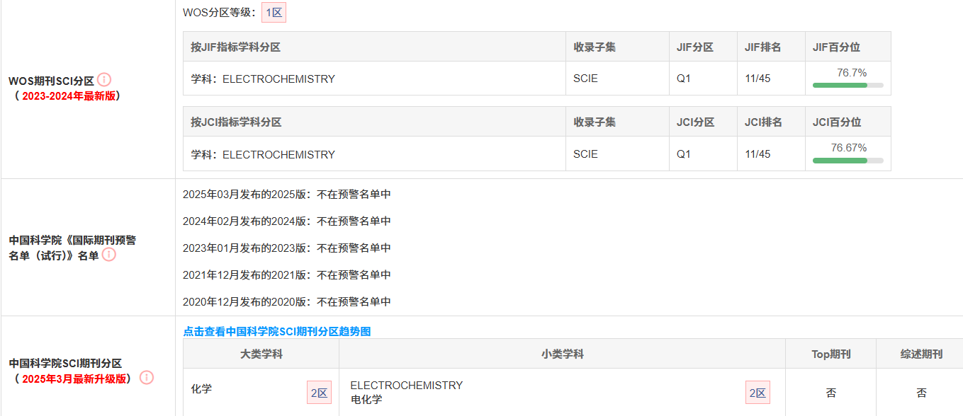This screenshot has width=963, height=416.
Task: Select the 2020年12月发布的2020版 warning list entry
Action: pos(287,302)
